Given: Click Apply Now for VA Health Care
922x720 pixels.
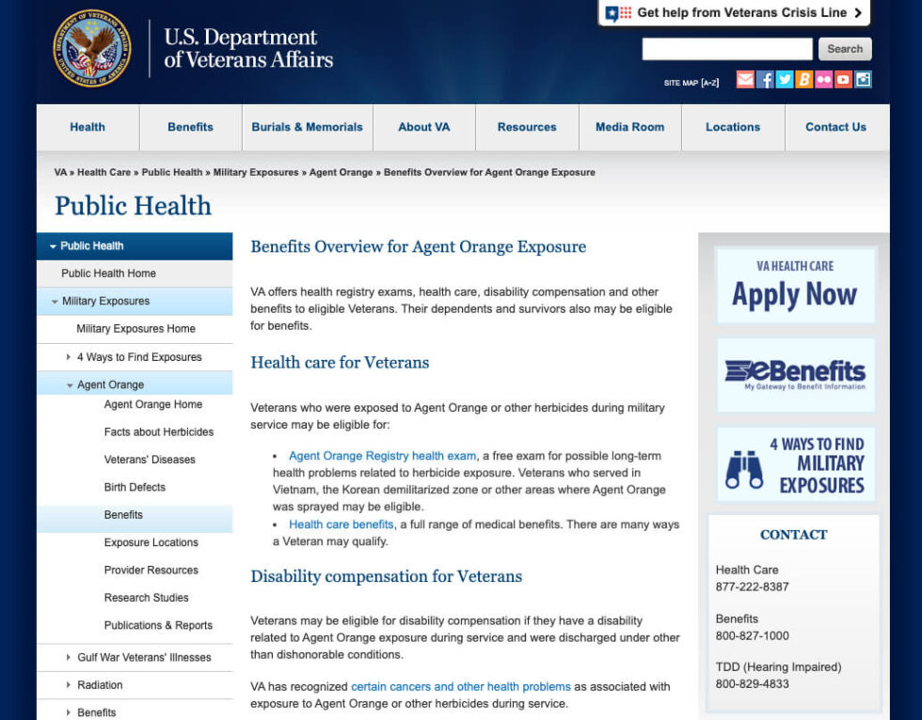Looking at the screenshot, I should [795, 285].
